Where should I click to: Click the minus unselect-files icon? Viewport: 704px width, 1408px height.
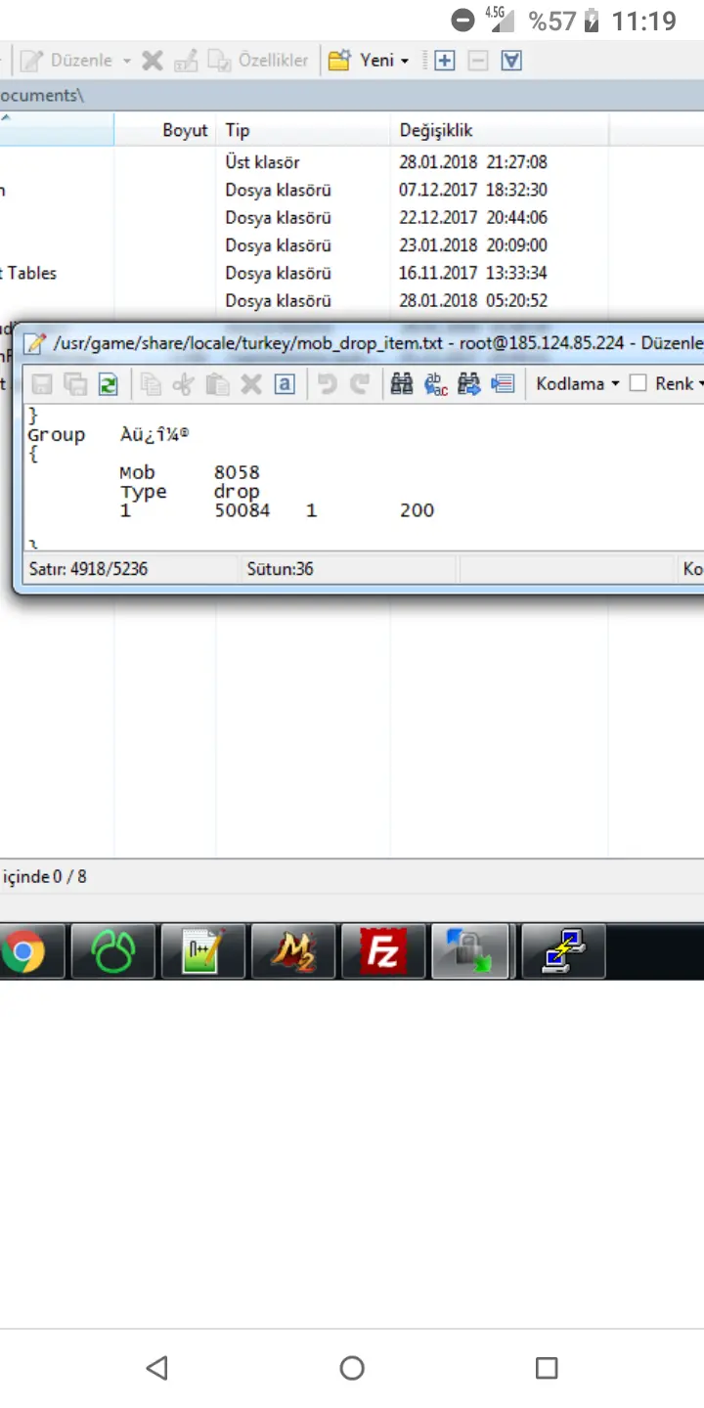point(478,61)
